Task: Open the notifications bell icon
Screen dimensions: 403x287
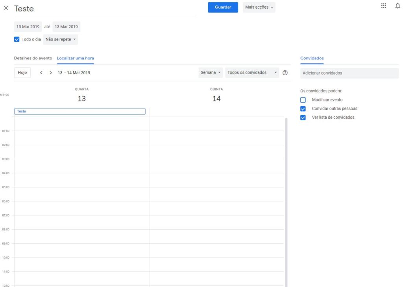Action: [x=397, y=6]
